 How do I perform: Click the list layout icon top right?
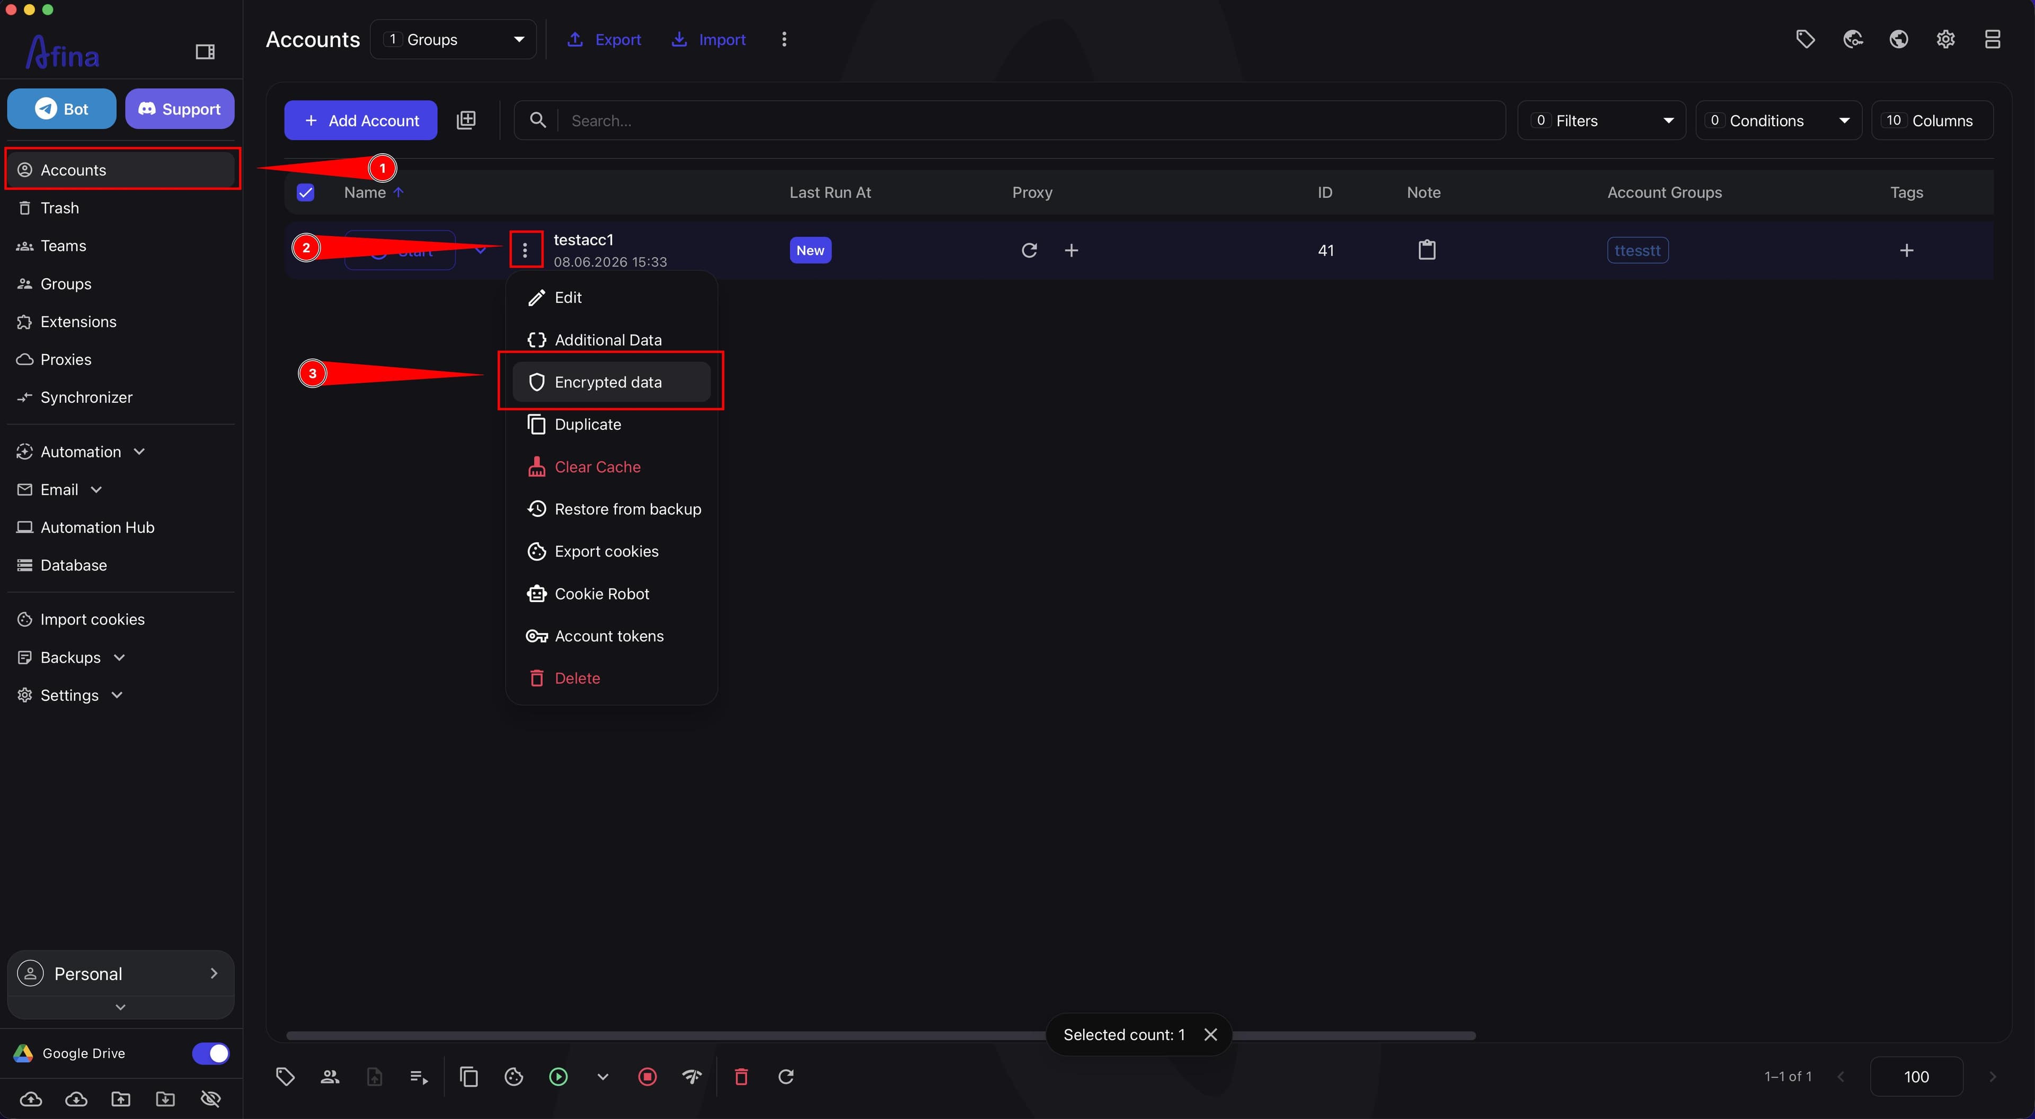coord(1993,40)
